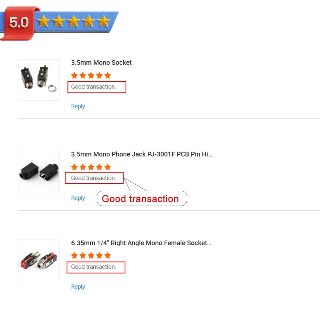Select second review's grey "Good transaction." text

(93, 178)
